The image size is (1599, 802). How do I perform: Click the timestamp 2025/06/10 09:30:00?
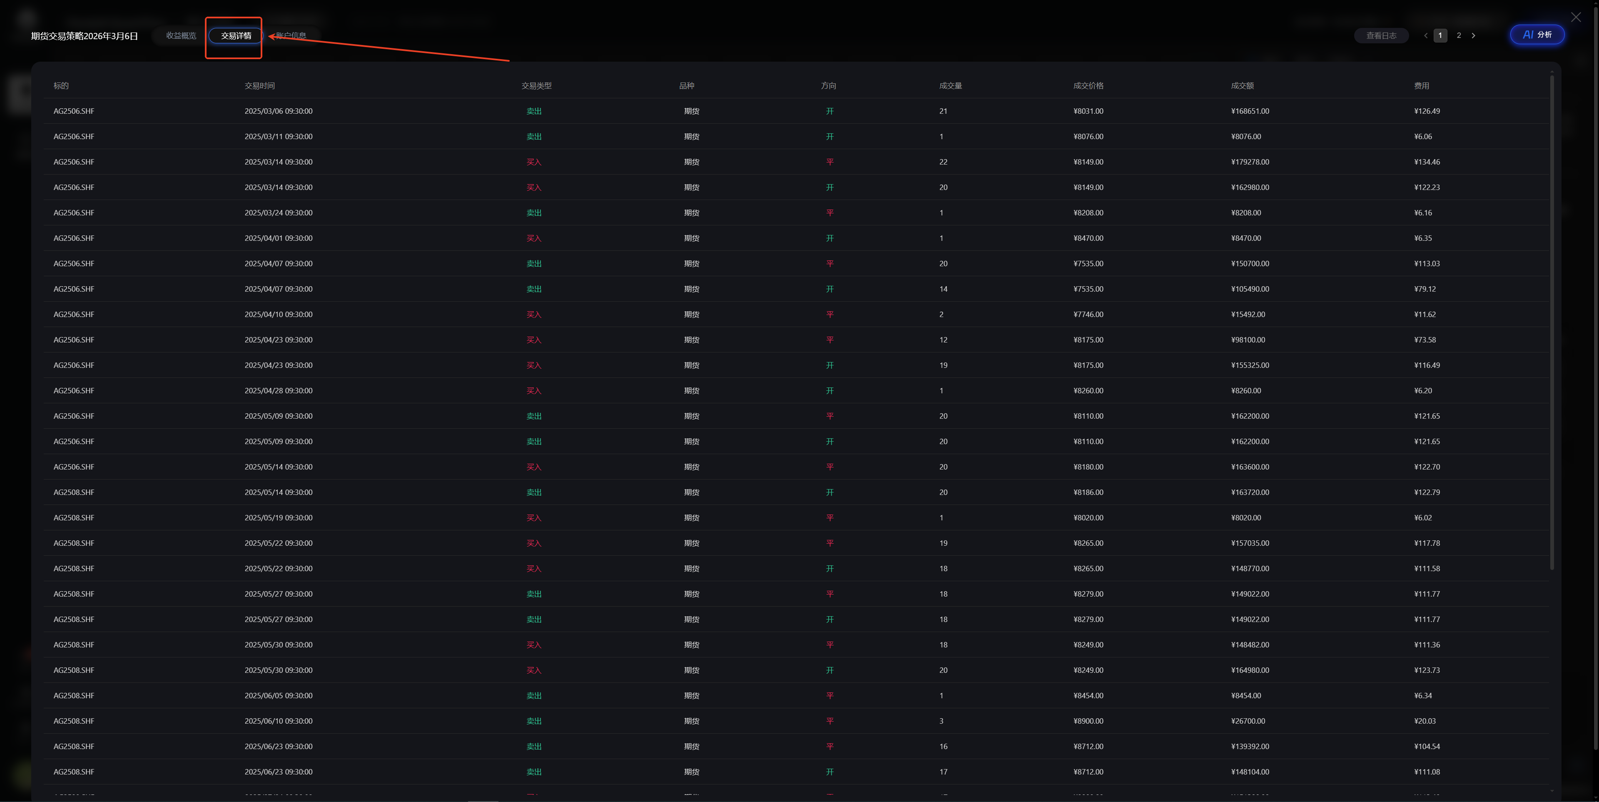coord(279,721)
